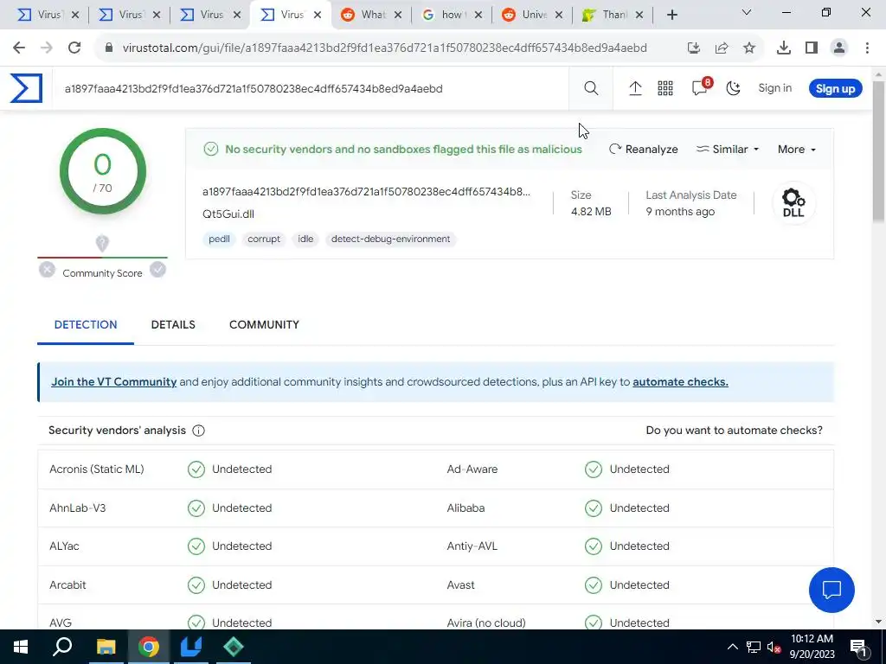Open Windows Start menu
This screenshot has height=664, width=886.
pyautogui.click(x=21, y=647)
